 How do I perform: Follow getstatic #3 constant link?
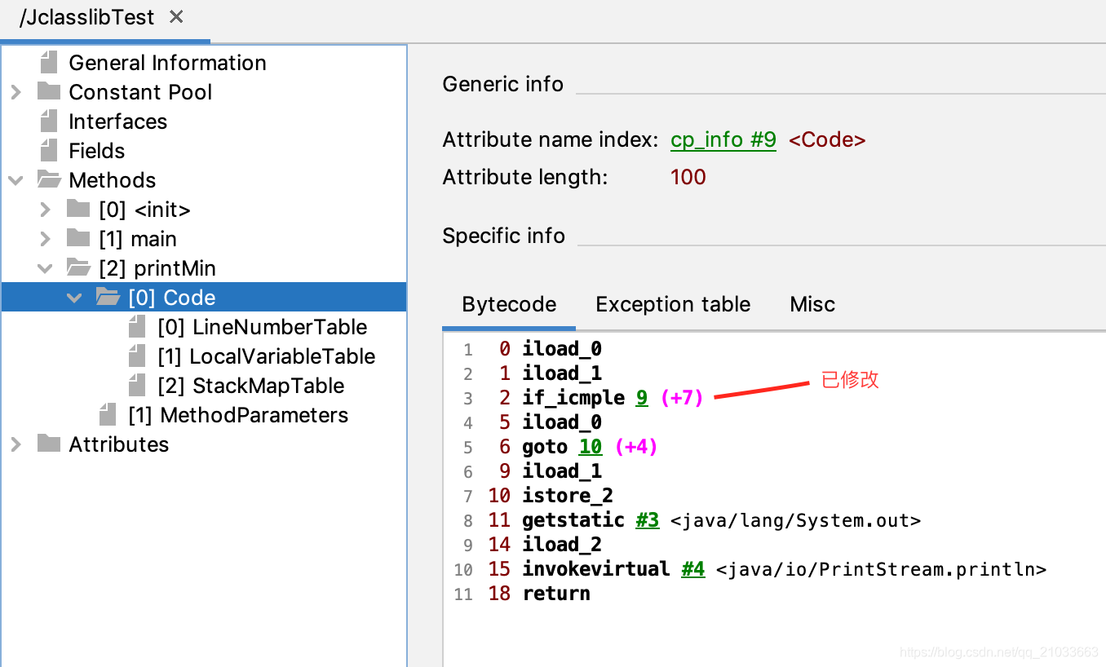(648, 520)
